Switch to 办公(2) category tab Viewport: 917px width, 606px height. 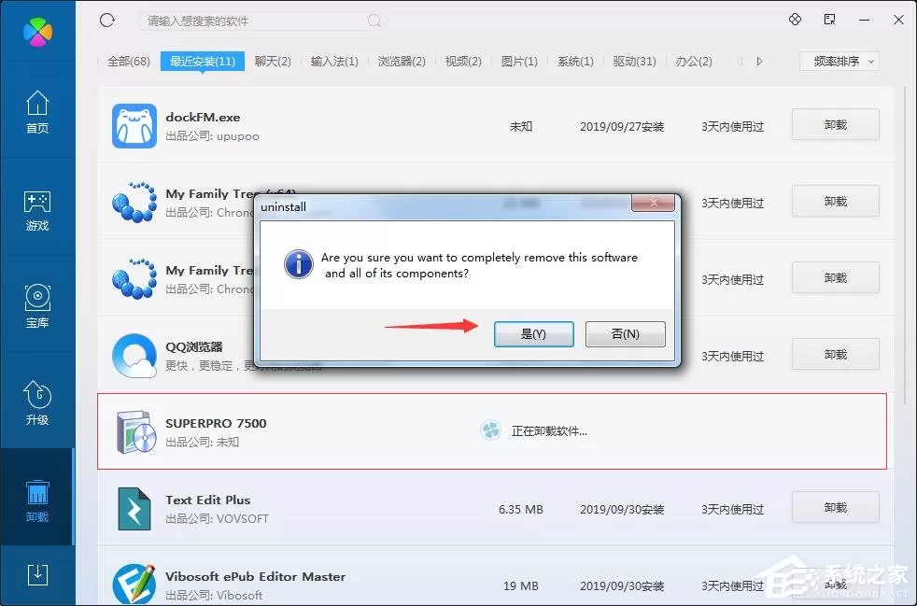click(694, 62)
